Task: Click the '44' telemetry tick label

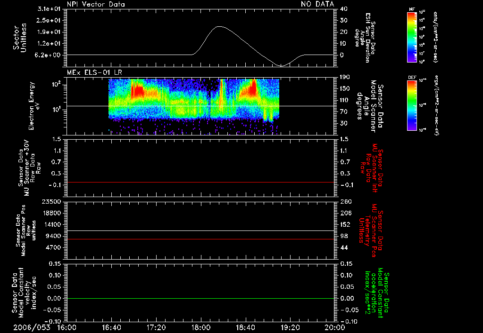Action: 344,247
